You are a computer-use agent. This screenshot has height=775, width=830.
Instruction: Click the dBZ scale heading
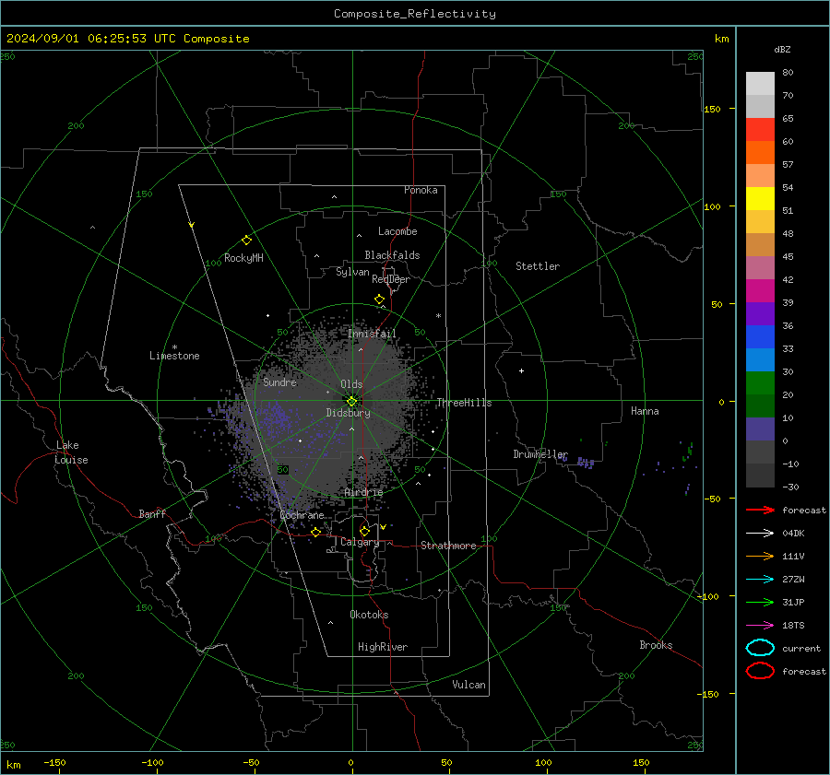pyautogui.click(x=782, y=49)
